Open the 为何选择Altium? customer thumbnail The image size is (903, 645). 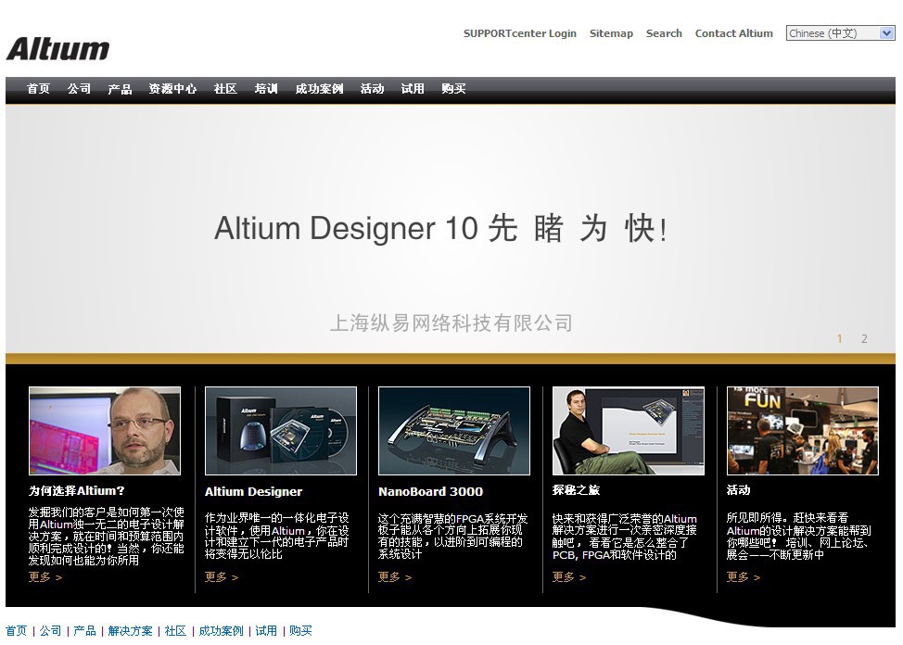tap(105, 431)
